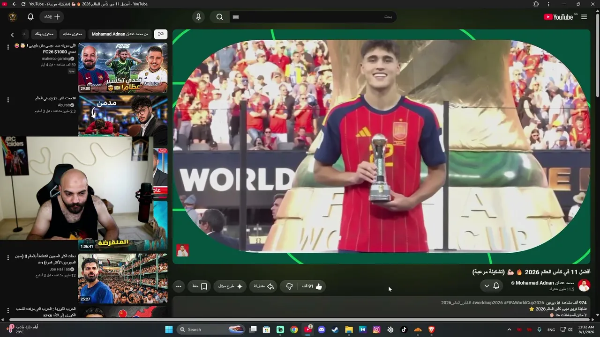
Task: Open the Joe HaTTab prison video thumbnail
Action: pos(123,278)
